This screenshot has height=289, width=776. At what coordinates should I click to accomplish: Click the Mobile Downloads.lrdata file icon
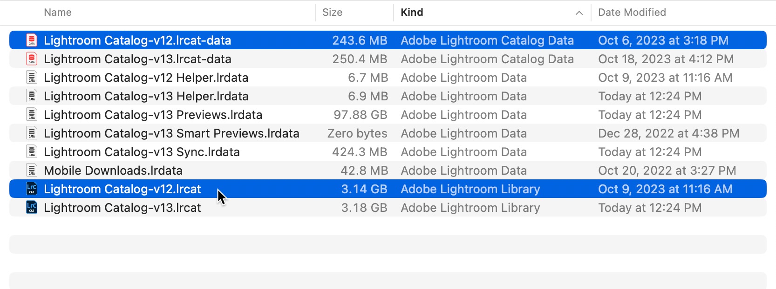(31, 171)
